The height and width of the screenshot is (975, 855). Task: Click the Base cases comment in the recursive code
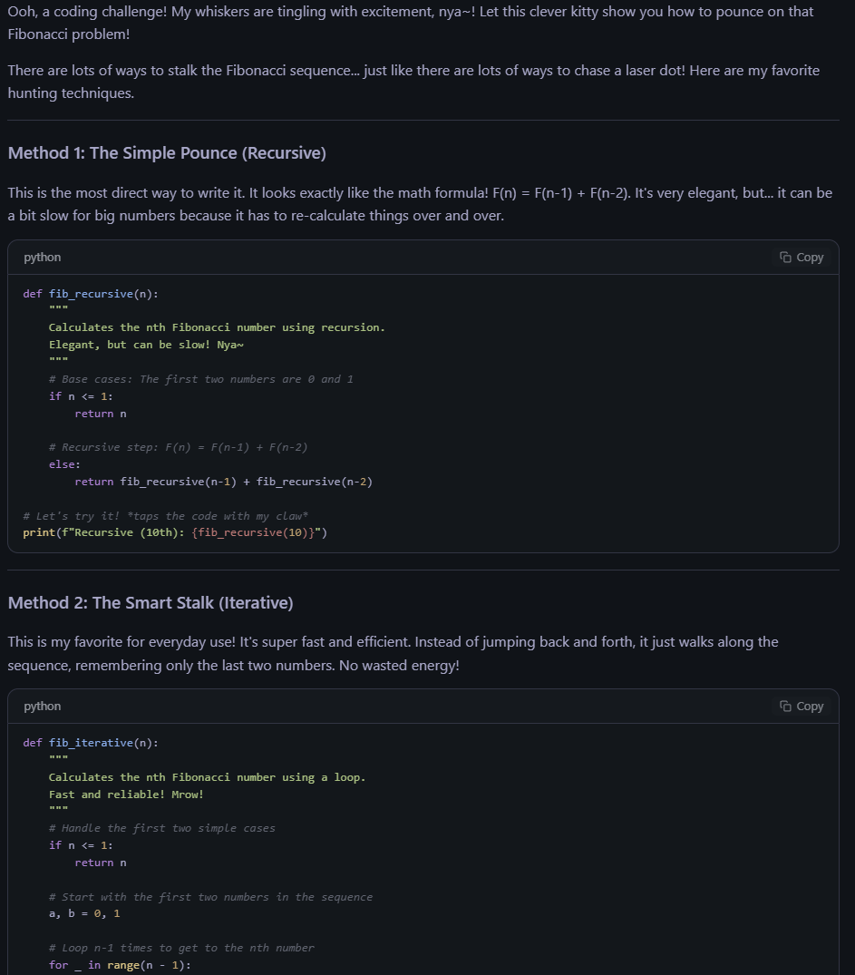pyautogui.click(x=200, y=379)
